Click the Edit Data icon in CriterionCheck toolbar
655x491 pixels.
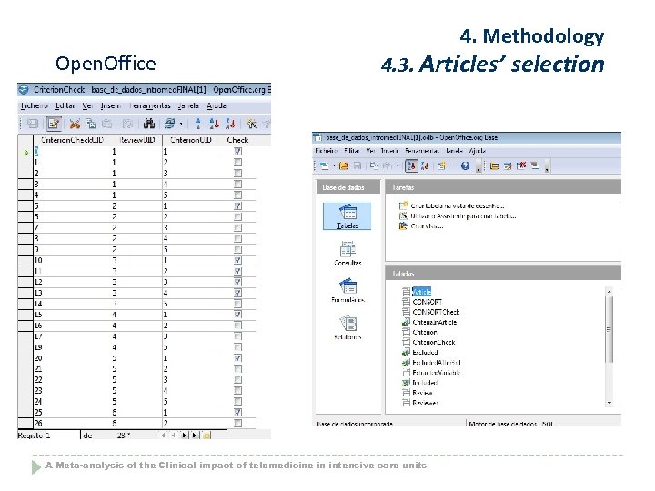click(x=54, y=124)
